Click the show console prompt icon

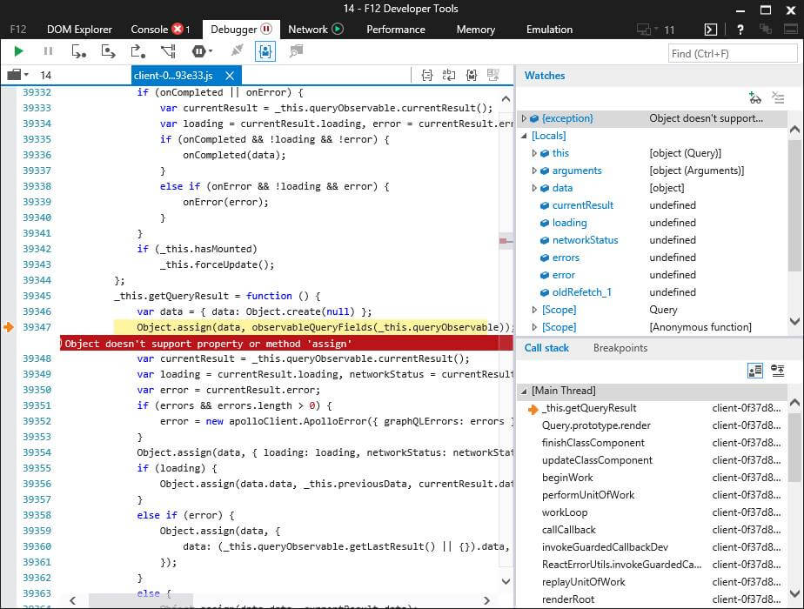click(711, 30)
